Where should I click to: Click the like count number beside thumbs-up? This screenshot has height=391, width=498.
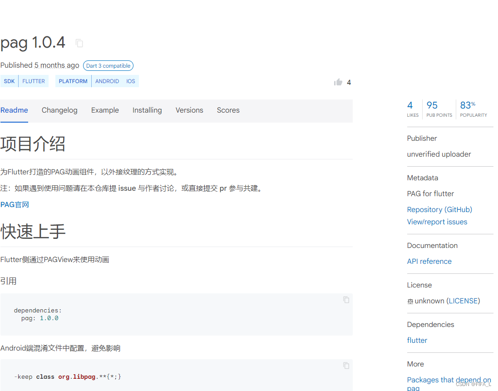(349, 83)
